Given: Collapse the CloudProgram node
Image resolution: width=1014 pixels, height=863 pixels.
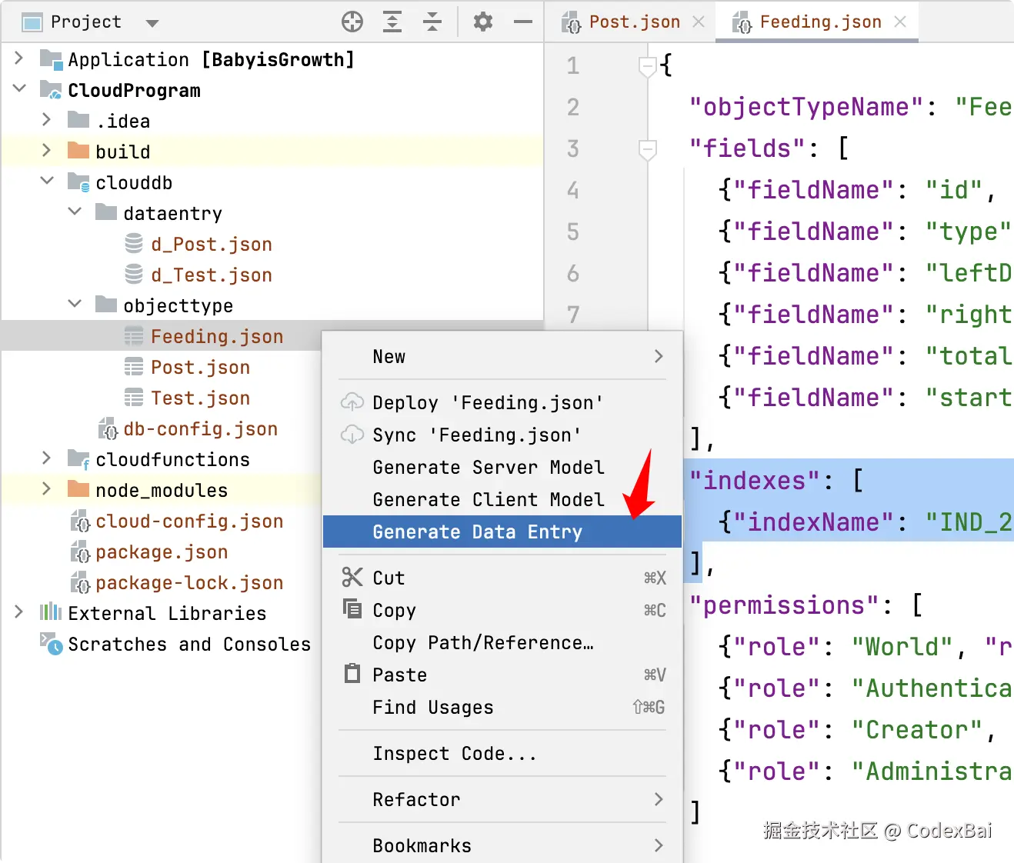Looking at the screenshot, I should 19,89.
